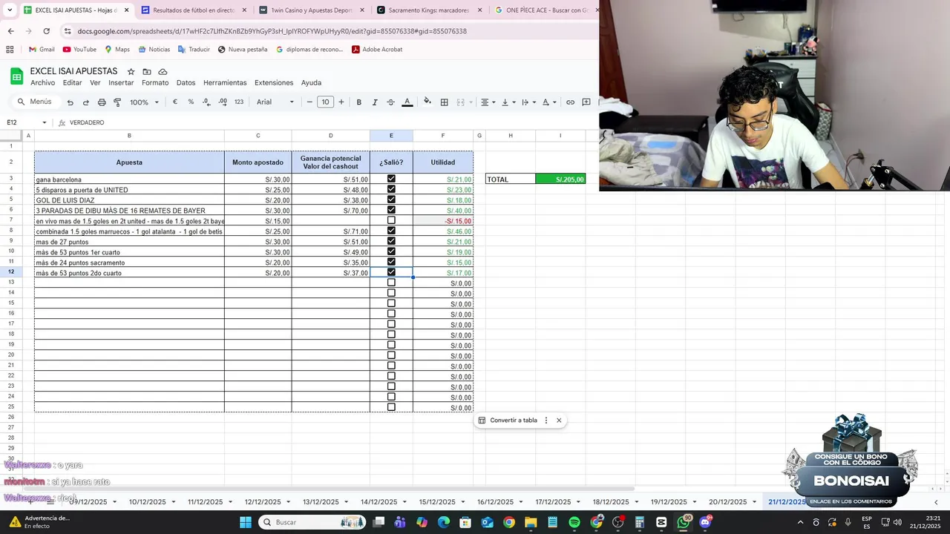
Task: Redo the last action
Action: (x=86, y=102)
